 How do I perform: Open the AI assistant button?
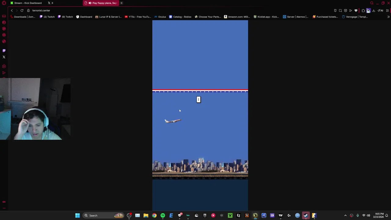pyautogui.click(x=380, y=10)
